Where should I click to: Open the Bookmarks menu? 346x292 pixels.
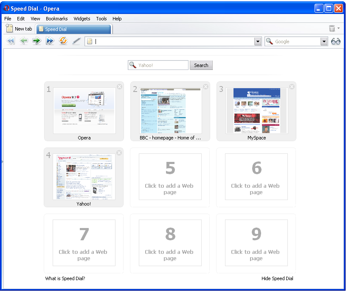[56, 19]
